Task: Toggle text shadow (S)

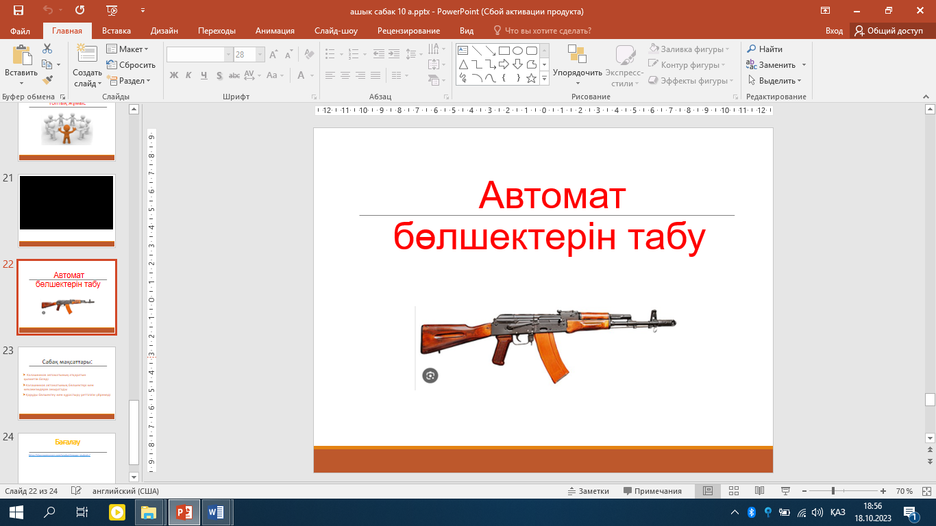Action: (219, 75)
